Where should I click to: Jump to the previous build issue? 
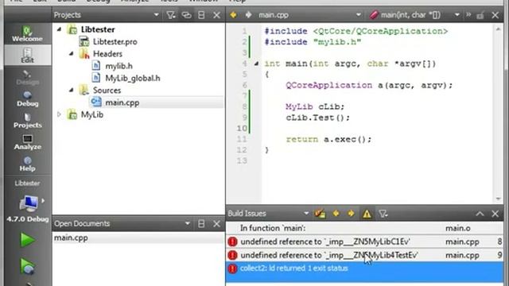pos(336,214)
